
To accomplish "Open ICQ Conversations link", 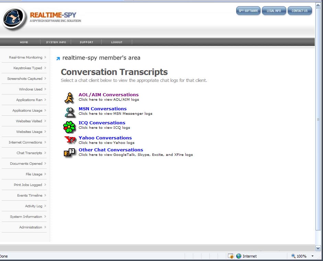I will [102, 123].
